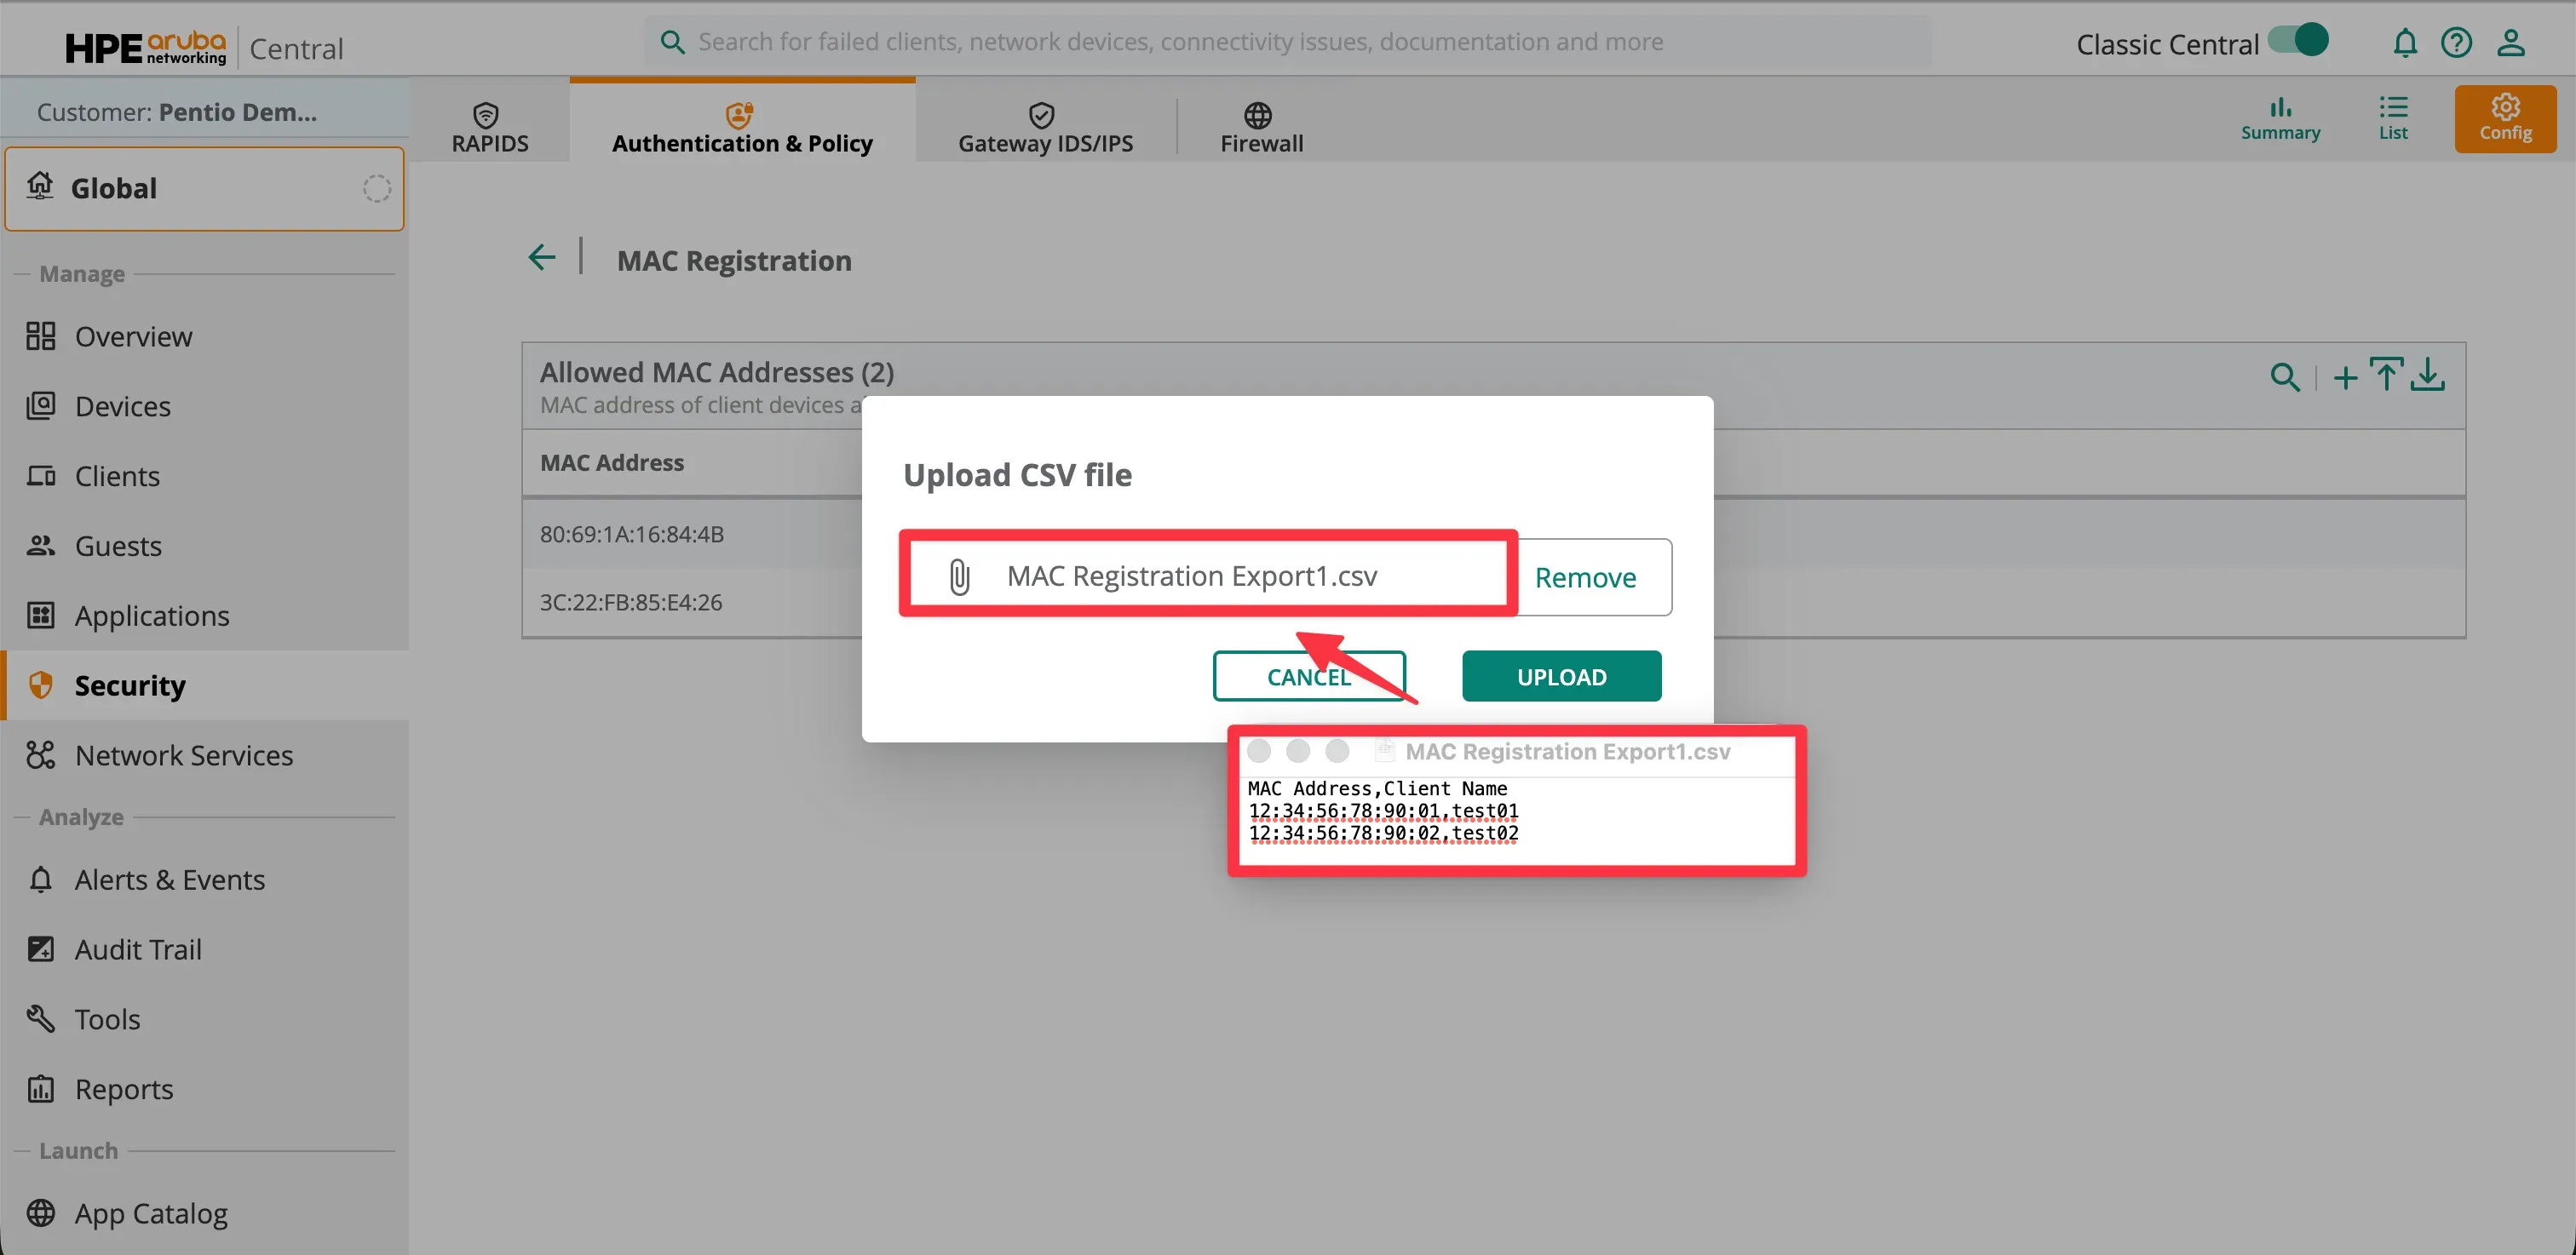Switch to the Gateway IDS/IPS tab

coord(1045,127)
